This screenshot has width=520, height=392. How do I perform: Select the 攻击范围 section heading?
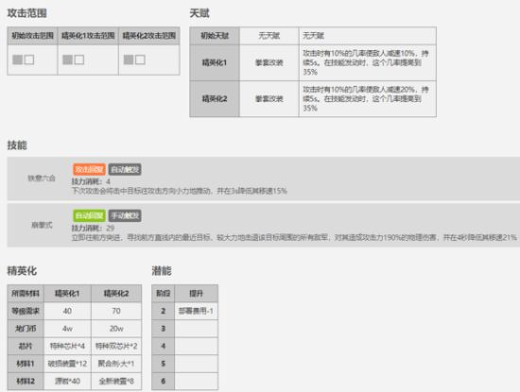[x=26, y=13]
